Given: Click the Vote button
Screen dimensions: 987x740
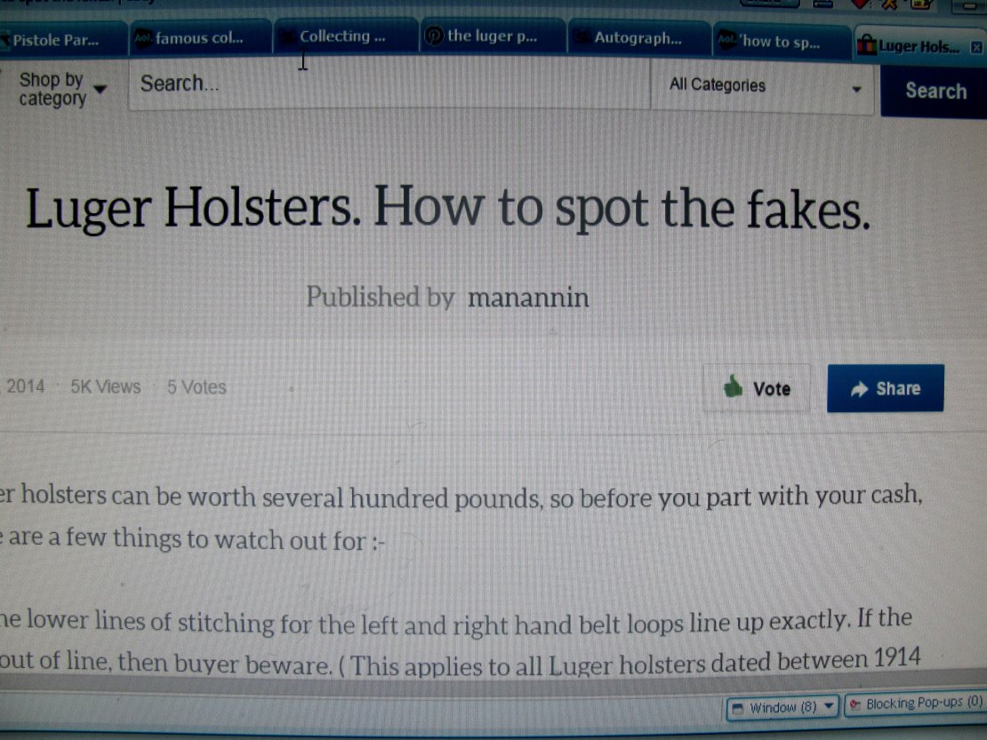Looking at the screenshot, I should coord(756,388).
